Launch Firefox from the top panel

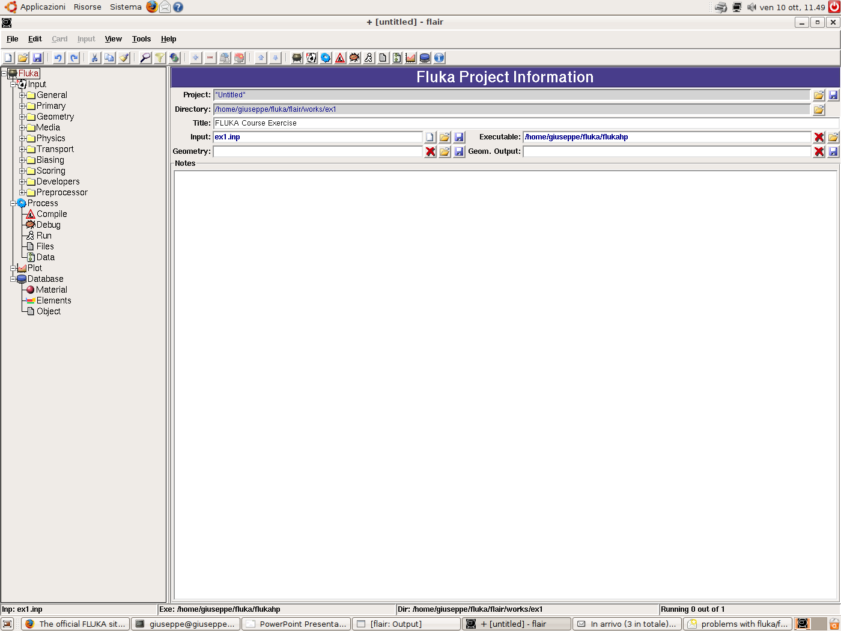point(152,7)
